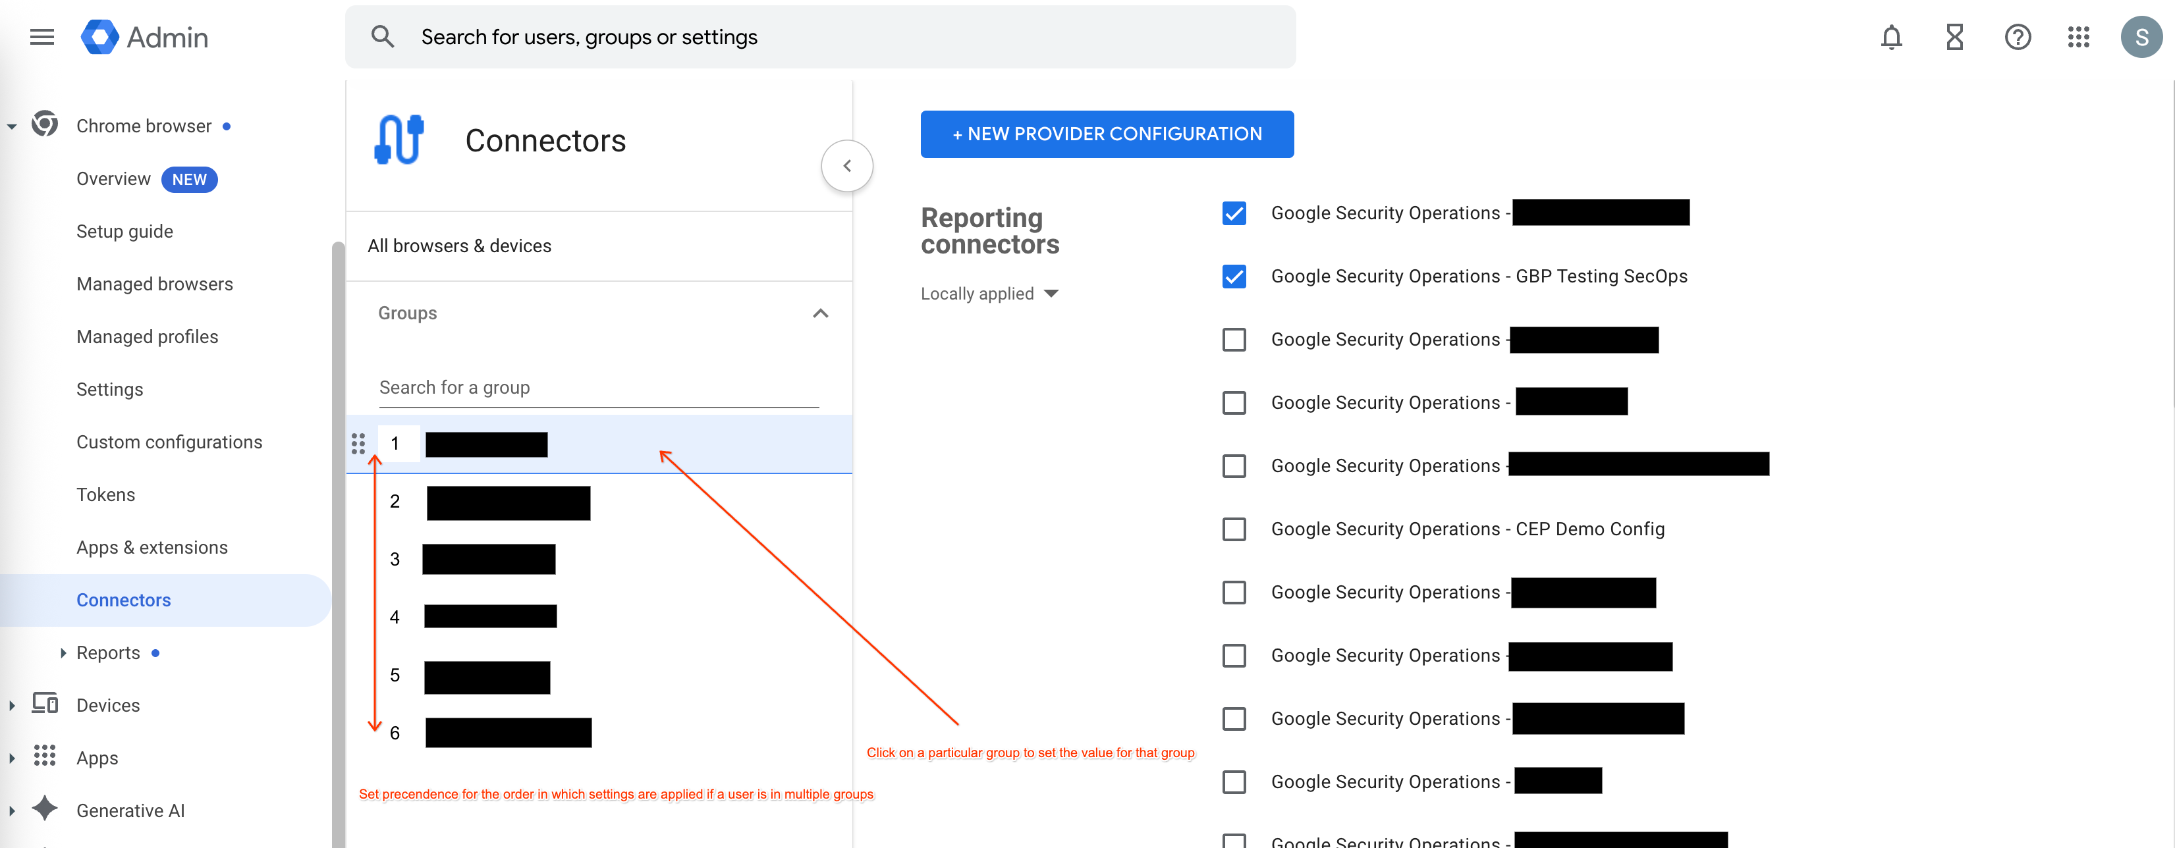
Task: Click the Google Admin logo
Action: pos(144,37)
